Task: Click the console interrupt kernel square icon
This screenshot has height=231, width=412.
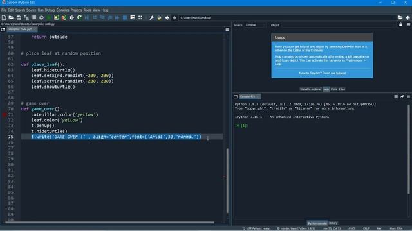Action: point(396,97)
